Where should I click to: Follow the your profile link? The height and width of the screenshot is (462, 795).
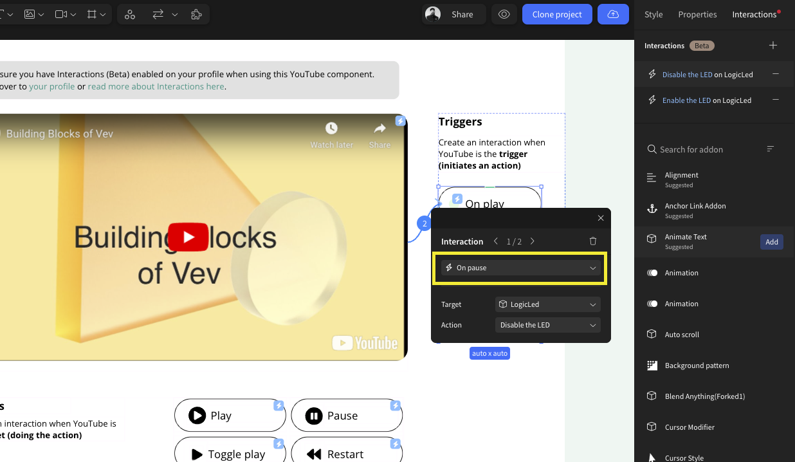(51, 86)
